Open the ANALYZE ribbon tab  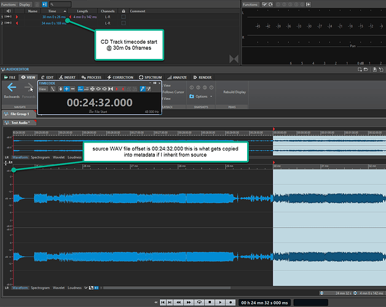(177, 77)
